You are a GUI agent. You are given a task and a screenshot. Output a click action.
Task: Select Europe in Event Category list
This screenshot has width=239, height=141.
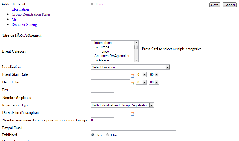click(x=104, y=47)
